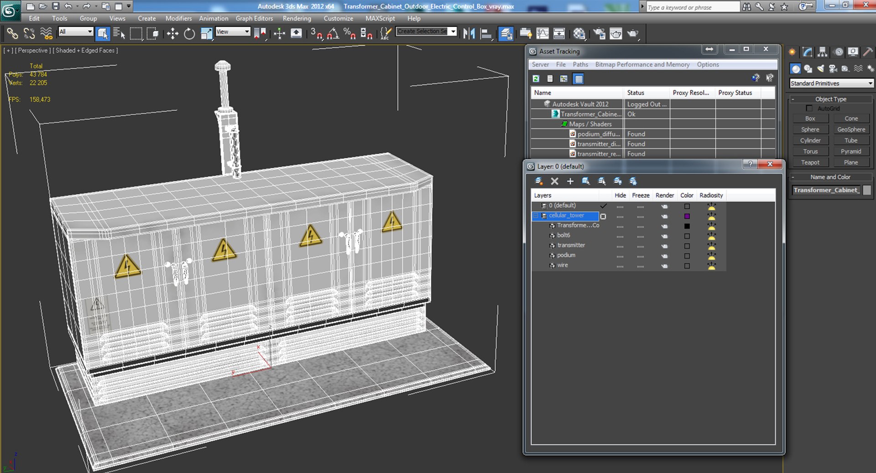Delete highlighted layer with X icon

pyautogui.click(x=554, y=181)
